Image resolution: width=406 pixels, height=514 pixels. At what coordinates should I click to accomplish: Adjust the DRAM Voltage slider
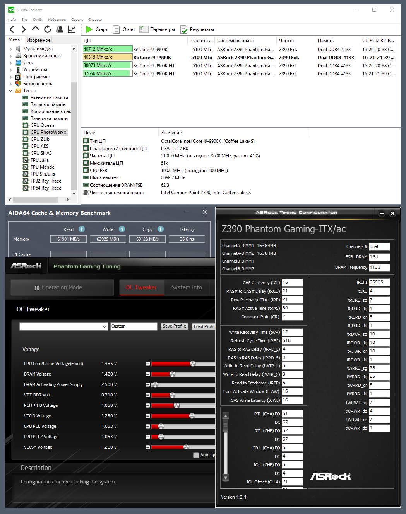click(172, 374)
